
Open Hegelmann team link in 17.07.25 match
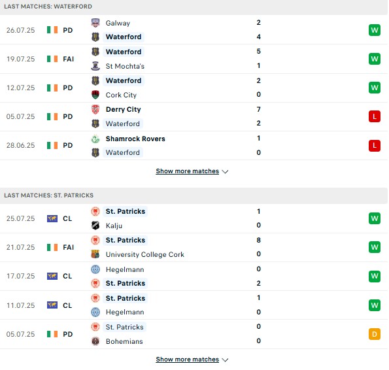[125, 269]
